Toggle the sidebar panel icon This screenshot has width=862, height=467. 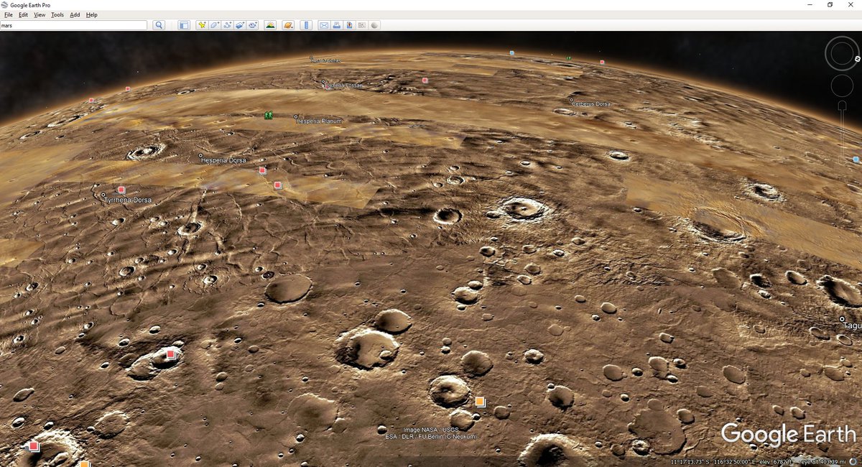[x=184, y=25]
